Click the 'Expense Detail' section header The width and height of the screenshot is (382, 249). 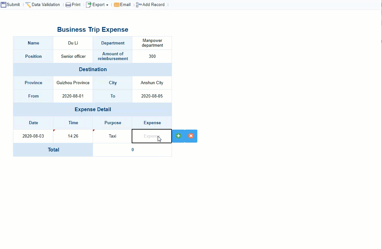tap(93, 109)
